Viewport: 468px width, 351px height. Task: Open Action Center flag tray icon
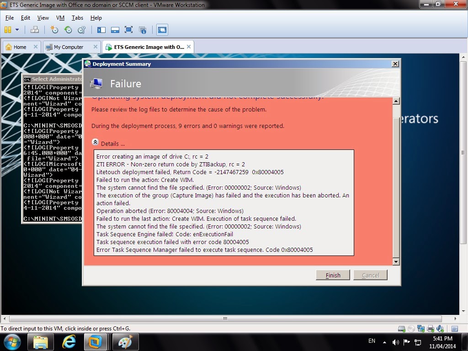pos(406,342)
